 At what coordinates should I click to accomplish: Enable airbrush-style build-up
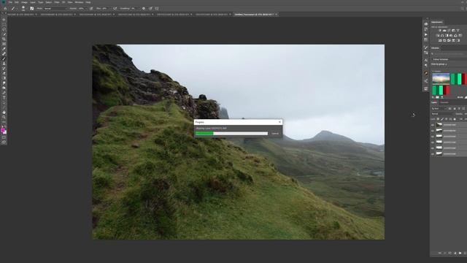[x=115, y=9]
